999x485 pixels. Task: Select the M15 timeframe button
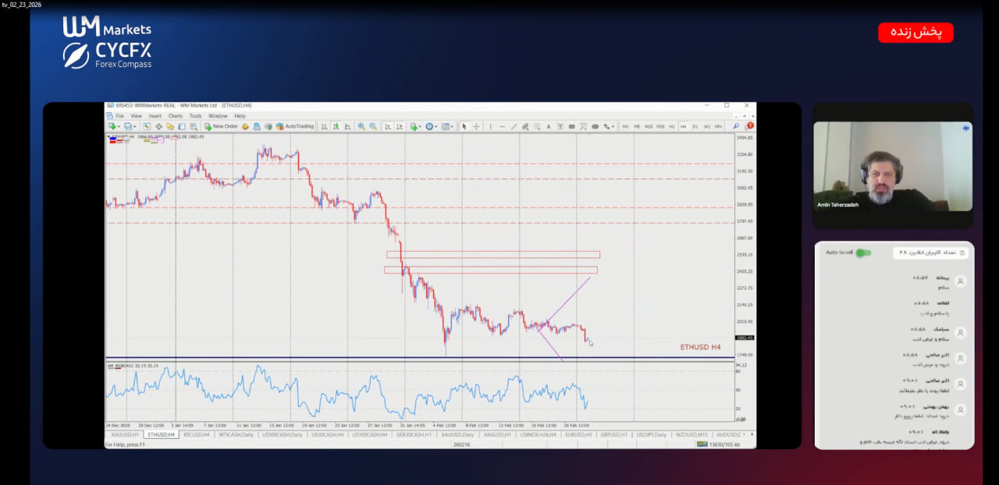tap(649, 126)
